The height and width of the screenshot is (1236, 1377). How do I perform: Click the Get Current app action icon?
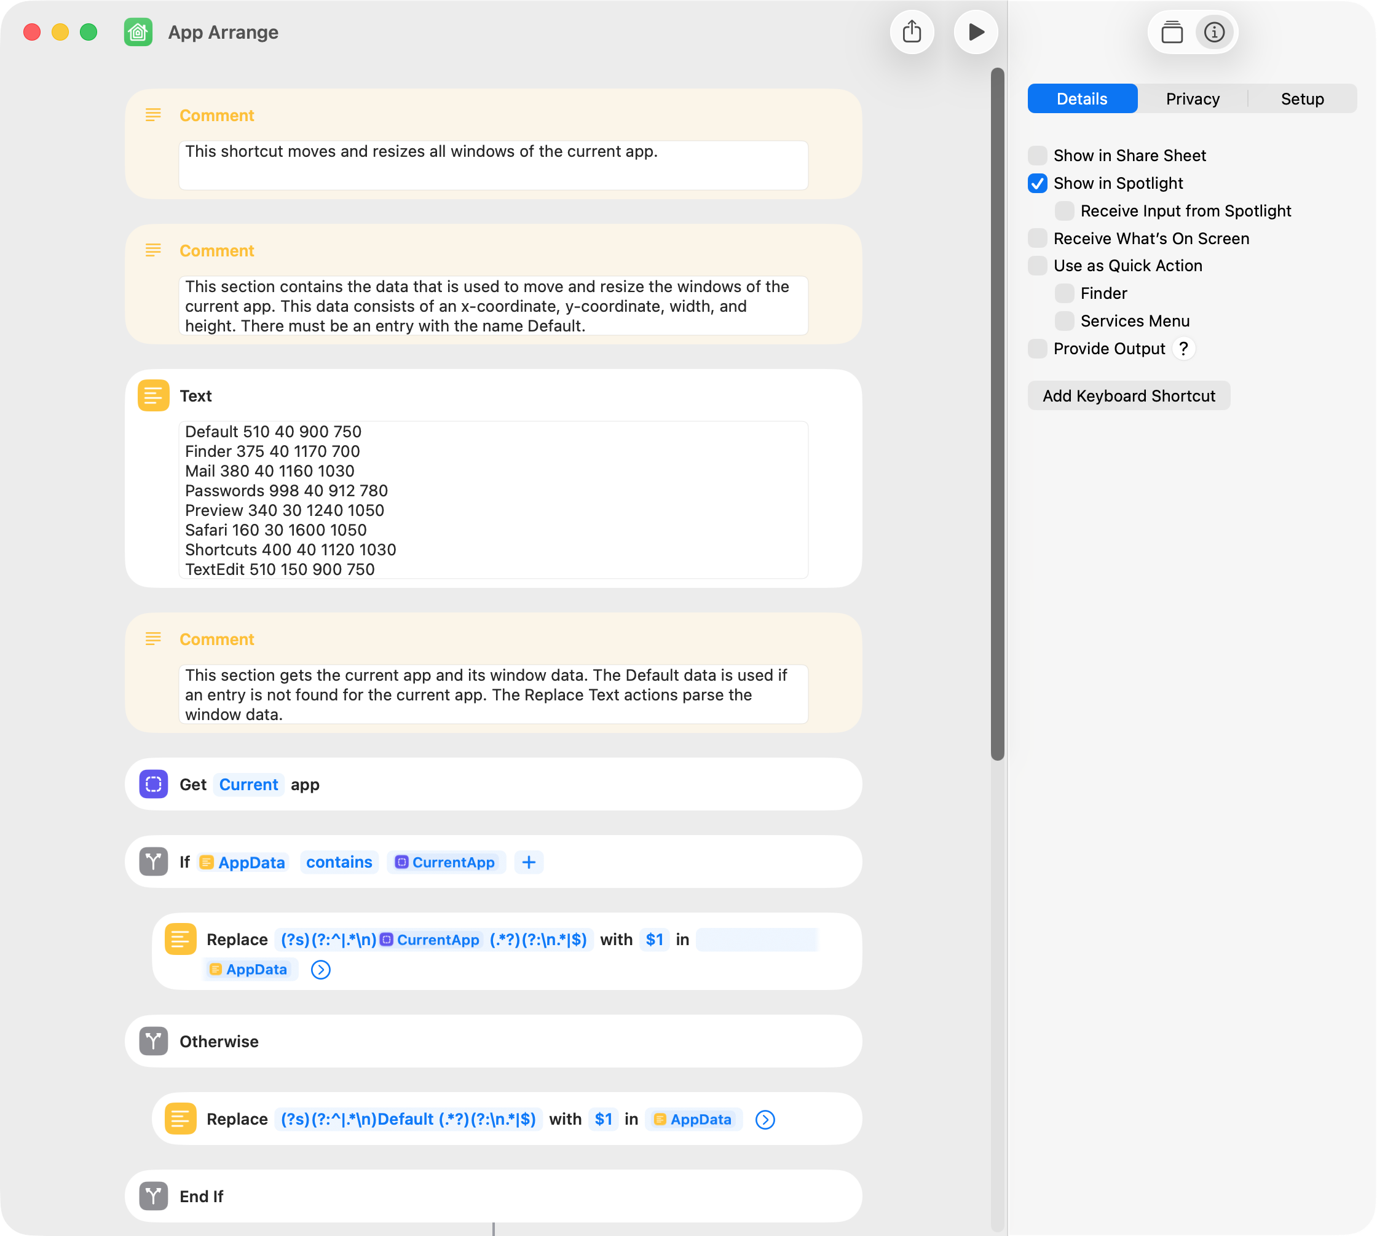coord(154,785)
